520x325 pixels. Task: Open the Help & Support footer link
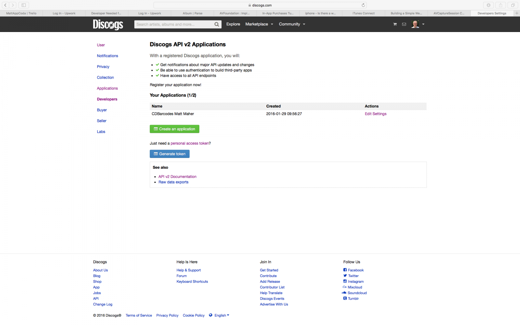[188, 270]
